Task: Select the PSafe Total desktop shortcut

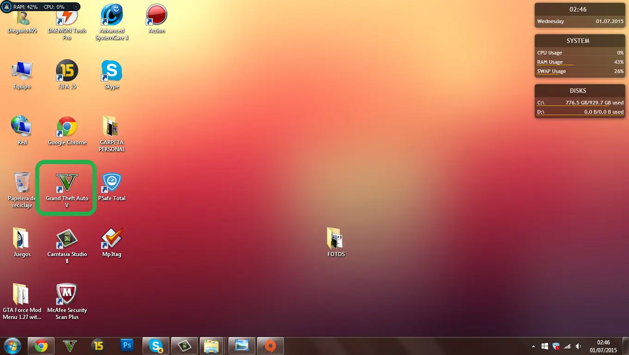Action: [111, 187]
